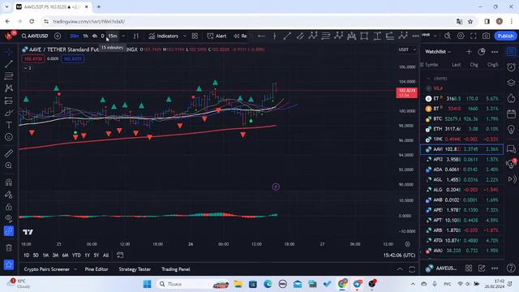
Task: Select the vertical line favorite tool
Action: 274,36
